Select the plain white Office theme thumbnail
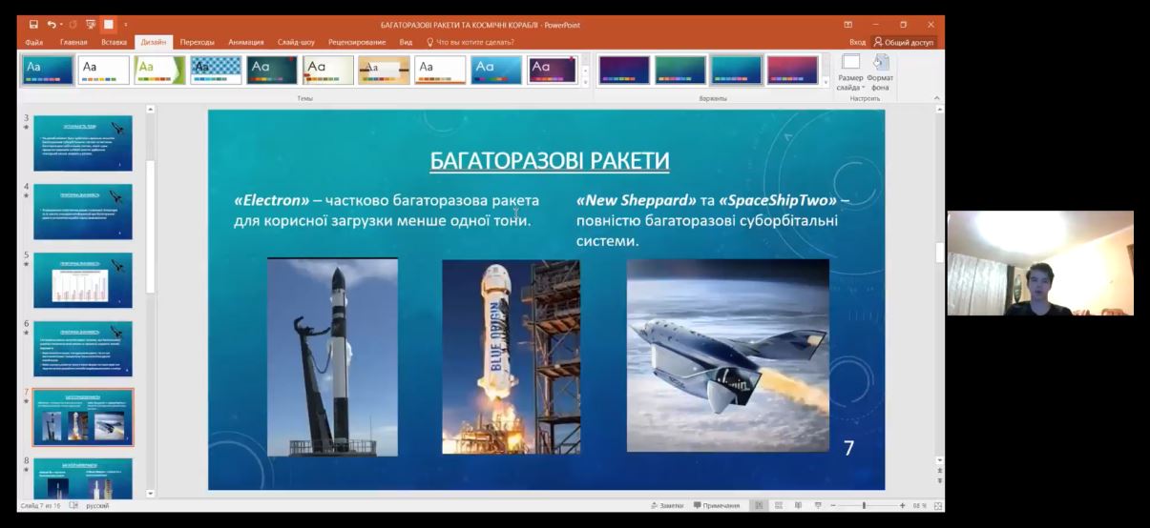 tap(103, 71)
